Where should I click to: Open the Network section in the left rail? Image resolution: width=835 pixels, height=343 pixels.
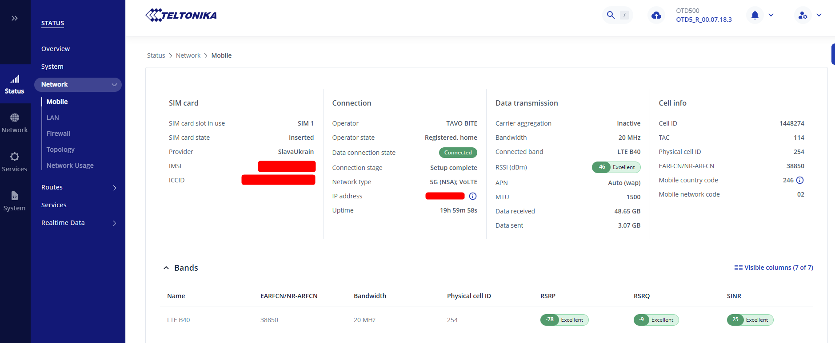15,123
